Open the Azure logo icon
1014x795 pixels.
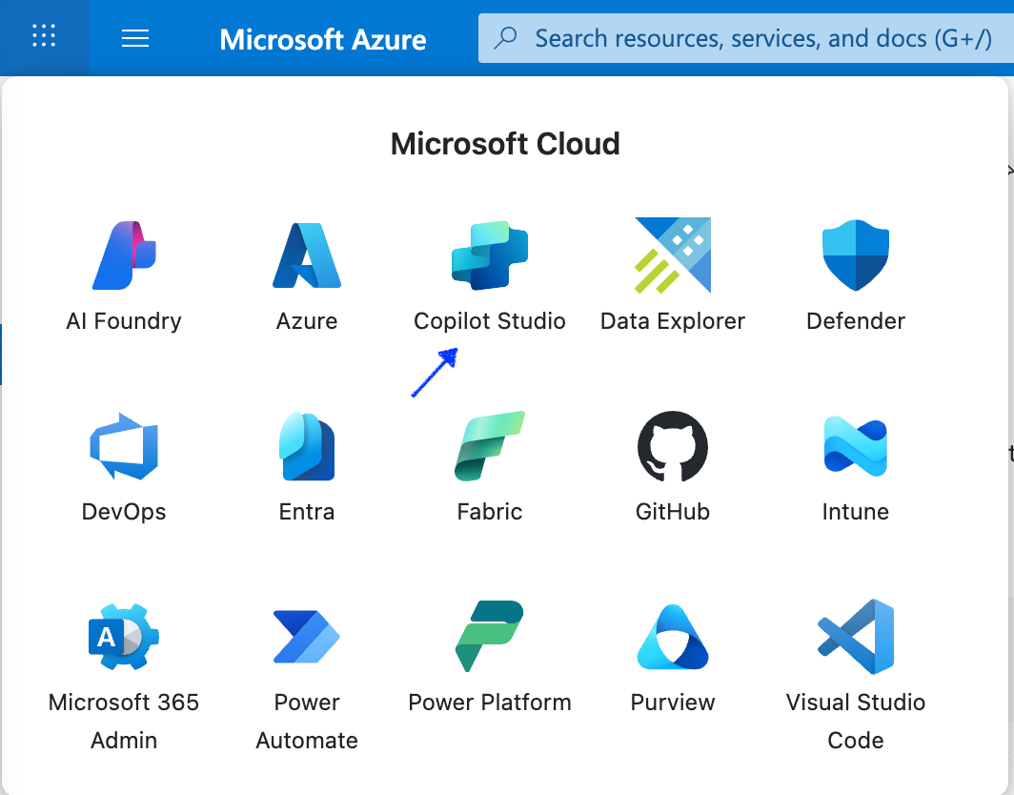pyautogui.click(x=307, y=255)
